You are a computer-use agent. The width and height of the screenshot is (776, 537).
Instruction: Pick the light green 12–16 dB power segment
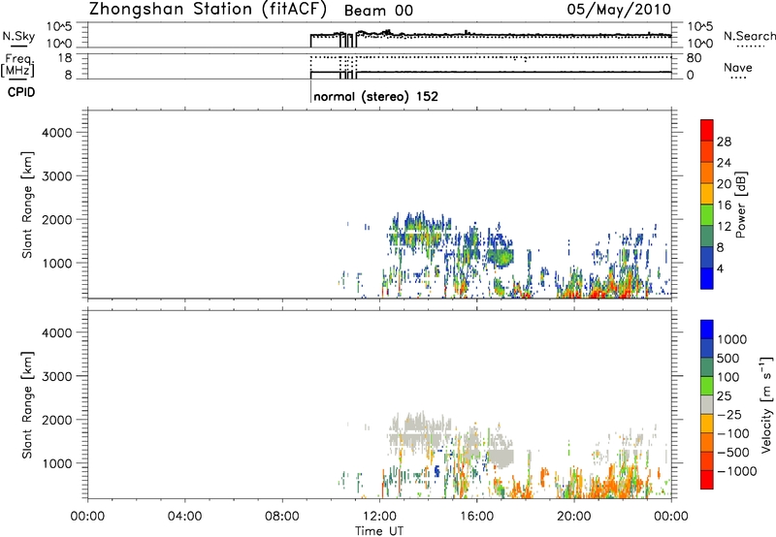(707, 215)
